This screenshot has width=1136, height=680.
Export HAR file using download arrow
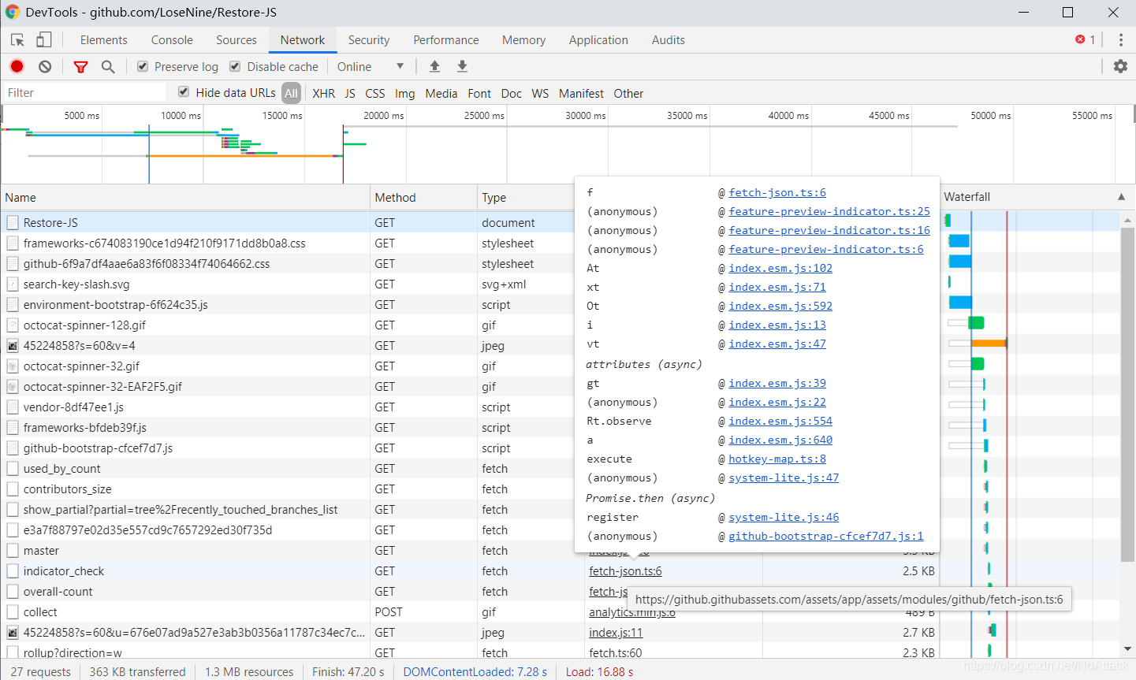point(462,67)
